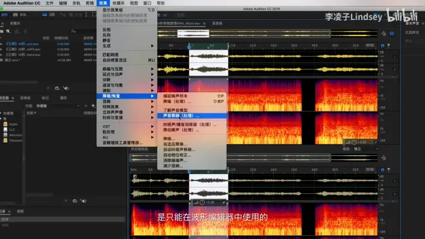
Task: Click the blue spectral display icon
Action: (392, 33)
